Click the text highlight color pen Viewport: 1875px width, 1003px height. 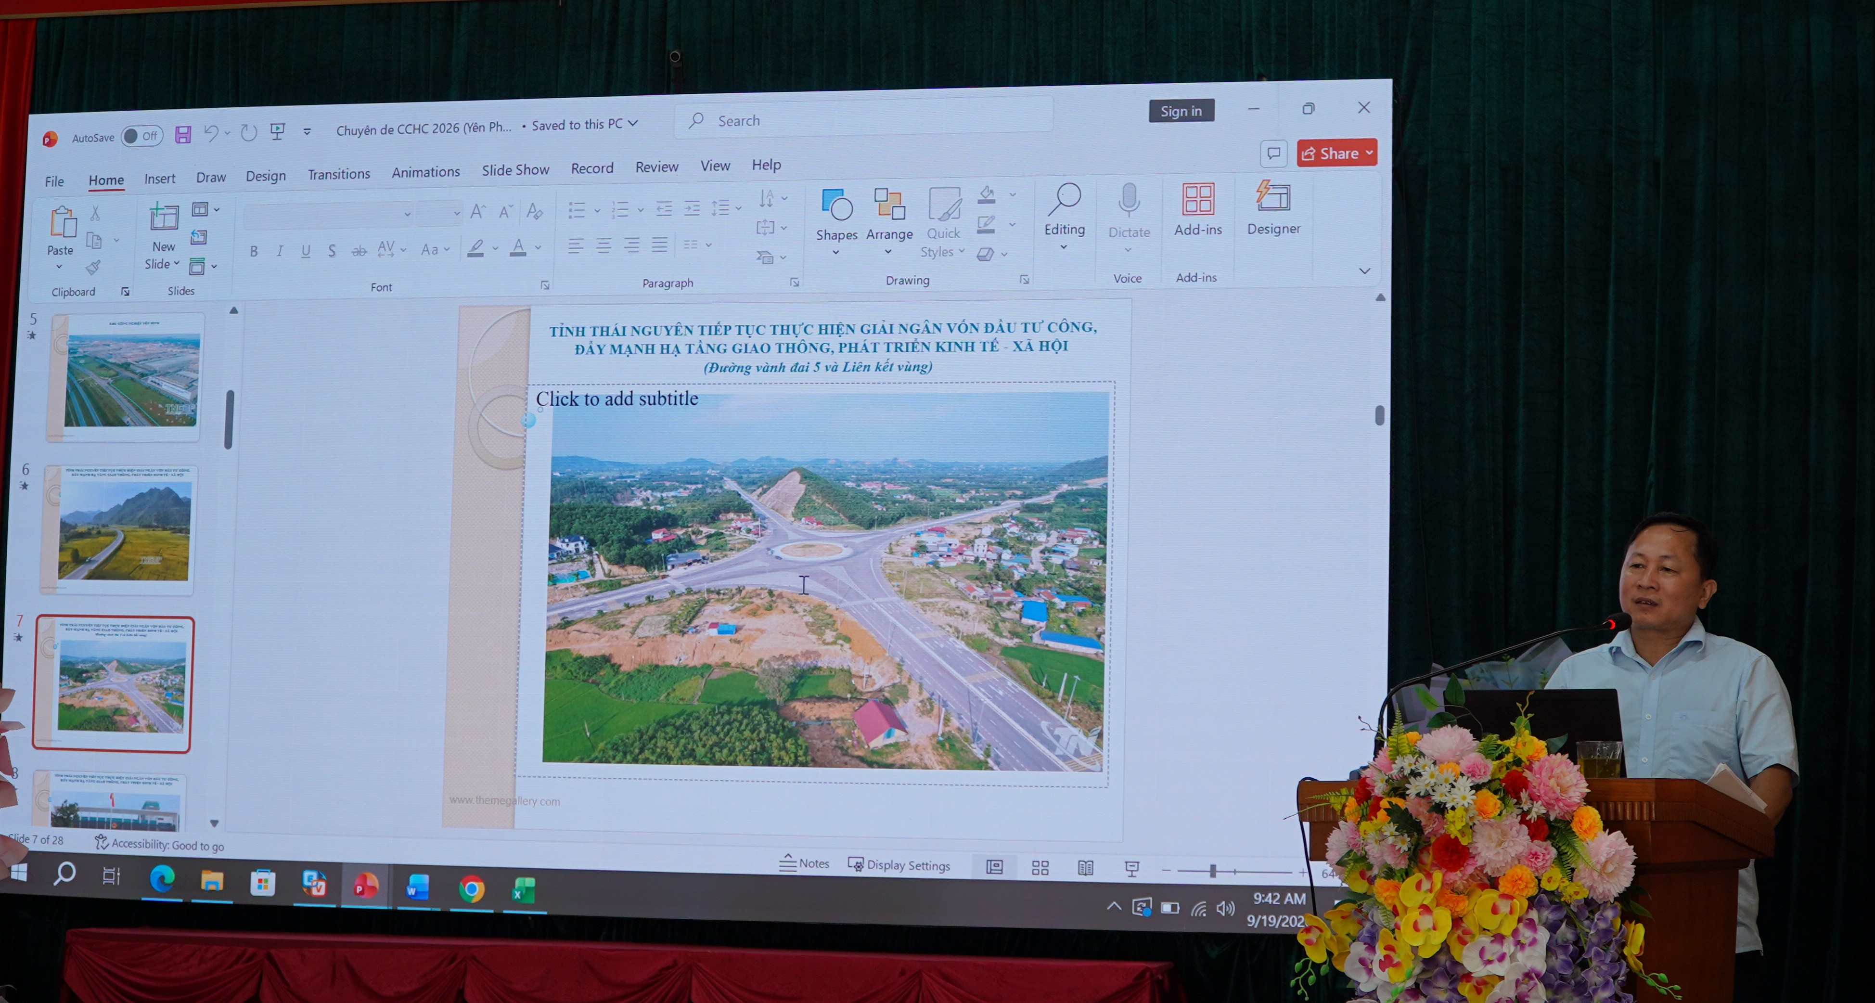click(476, 248)
